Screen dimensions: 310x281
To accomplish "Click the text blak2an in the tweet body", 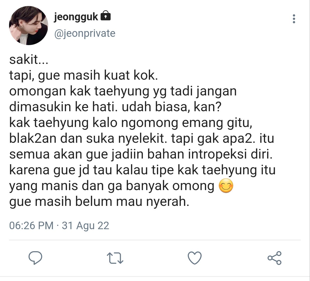I will 33,138.
